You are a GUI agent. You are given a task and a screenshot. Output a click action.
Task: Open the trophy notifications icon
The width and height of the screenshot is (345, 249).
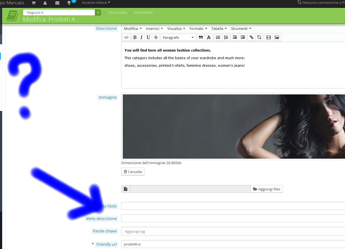(x=69, y=3)
